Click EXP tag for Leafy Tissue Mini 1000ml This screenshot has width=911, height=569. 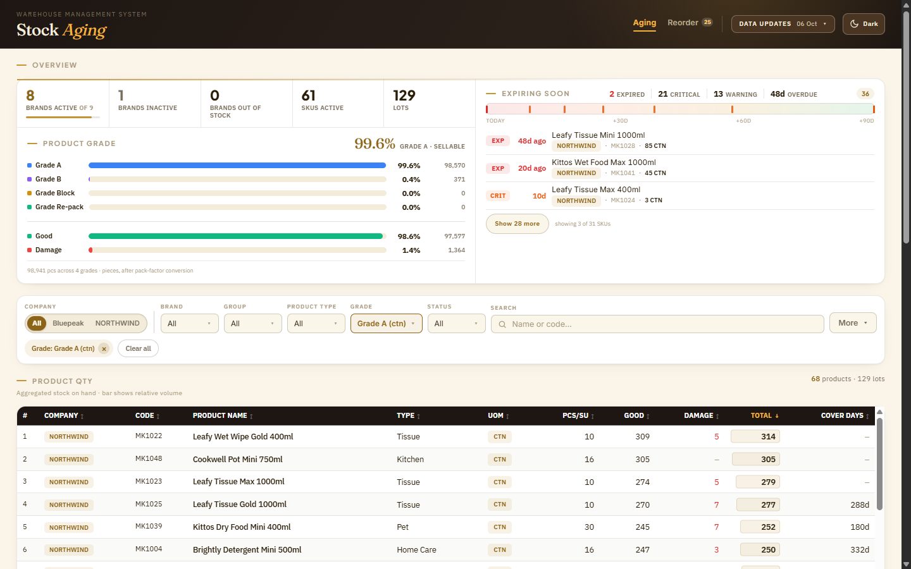pos(498,141)
